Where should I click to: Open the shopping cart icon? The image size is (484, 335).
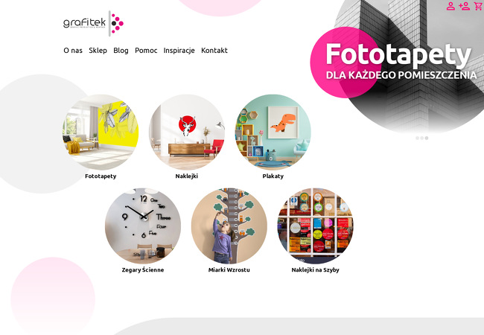coord(479,6)
